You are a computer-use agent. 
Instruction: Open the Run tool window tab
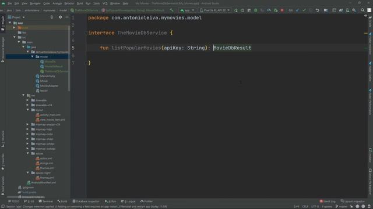(110, 201)
